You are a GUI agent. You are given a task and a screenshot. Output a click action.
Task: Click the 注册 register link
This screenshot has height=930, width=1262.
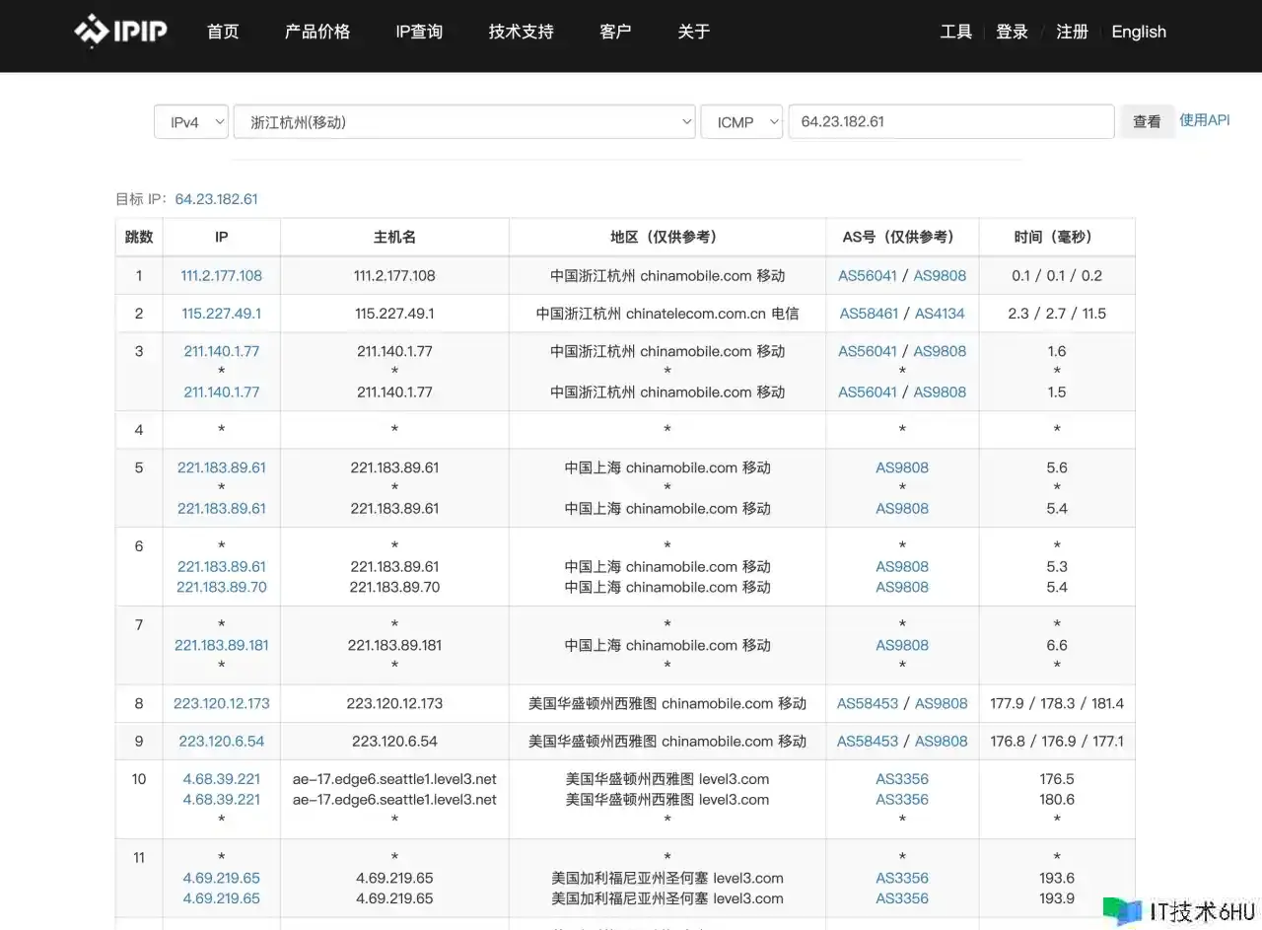[x=1072, y=32]
